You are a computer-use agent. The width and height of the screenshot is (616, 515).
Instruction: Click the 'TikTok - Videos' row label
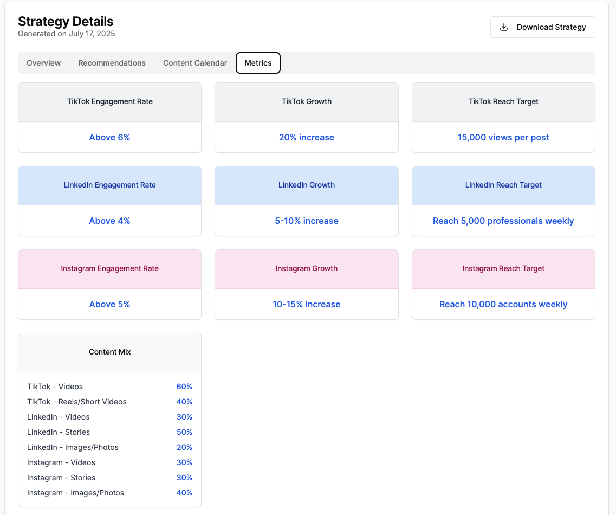coord(55,387)
